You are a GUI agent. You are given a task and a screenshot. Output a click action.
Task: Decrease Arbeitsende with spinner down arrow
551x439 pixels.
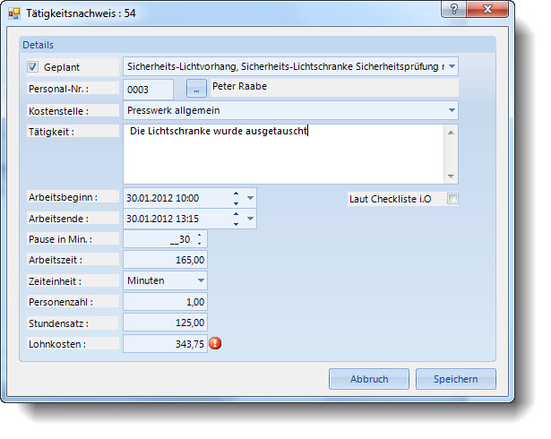pyautogui.click(x=235, y=223)
